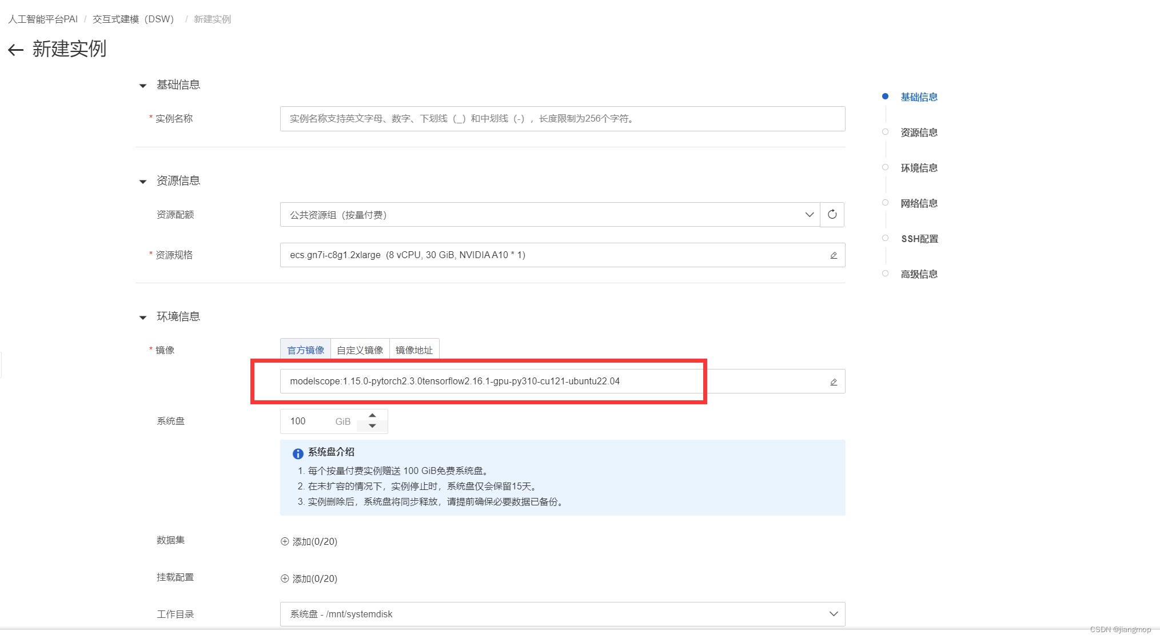This screenshot has width=1160, height=639.
Task: Collapse the 环境信息 section
Action: click(142, 318)
